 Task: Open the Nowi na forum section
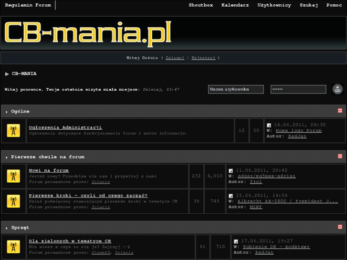point(49,170)
